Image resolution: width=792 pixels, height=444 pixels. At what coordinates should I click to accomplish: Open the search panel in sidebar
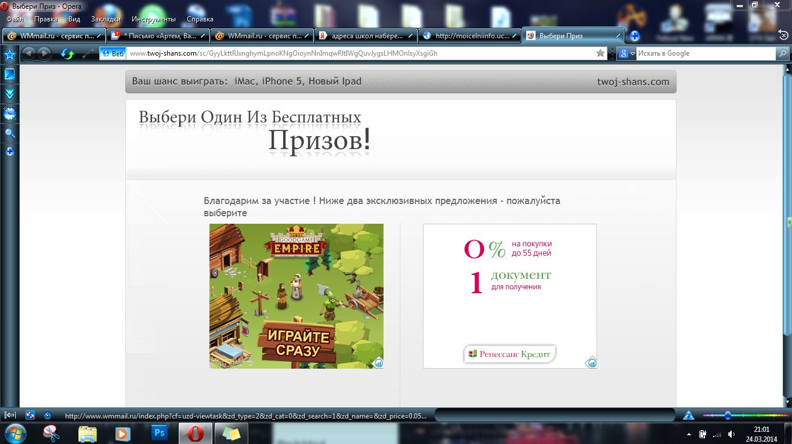coord(10,133)
